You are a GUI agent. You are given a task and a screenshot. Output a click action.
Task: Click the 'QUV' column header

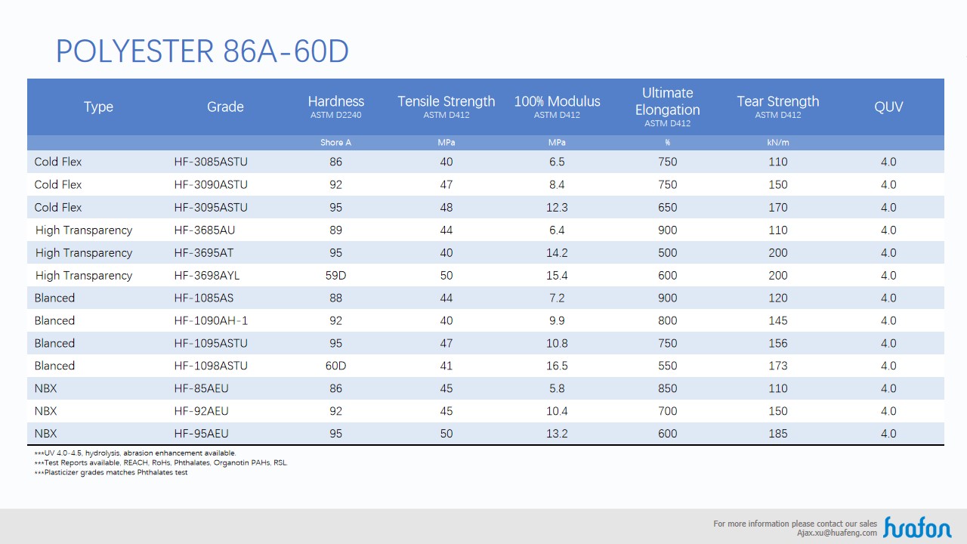pos(888,107)
